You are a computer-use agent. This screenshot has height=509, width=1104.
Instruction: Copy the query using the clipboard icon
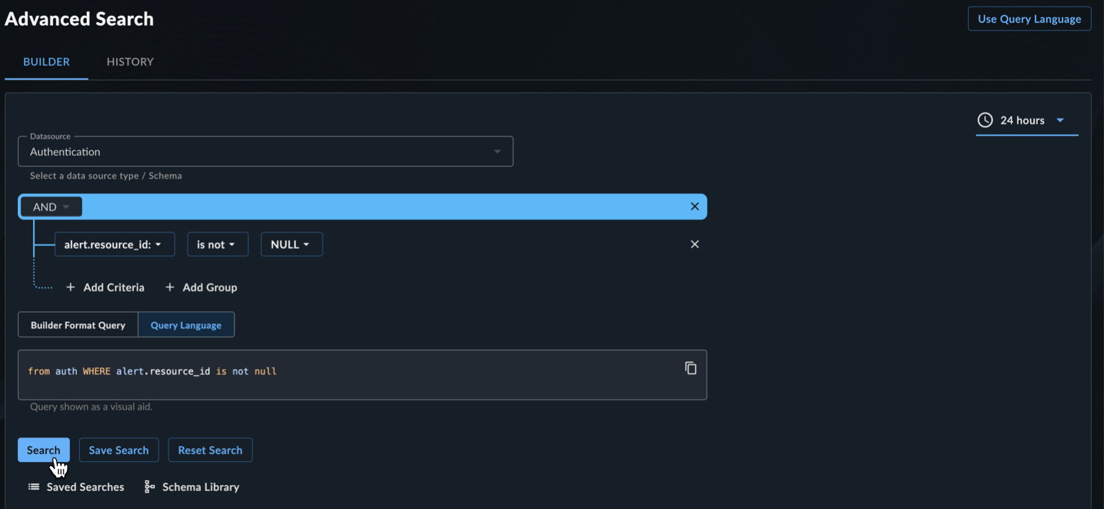tap(691, 368)
